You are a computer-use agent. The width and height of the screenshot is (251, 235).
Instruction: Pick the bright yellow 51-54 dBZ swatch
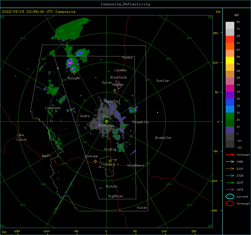230,60
